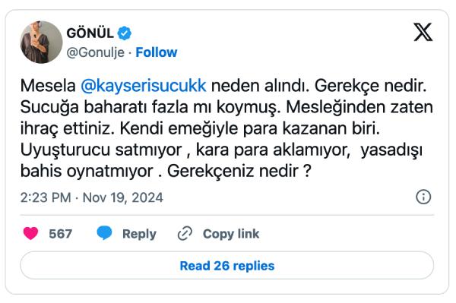456x303 pixels.
Task: Click the divider line above the like count
Action: point(226,215)
